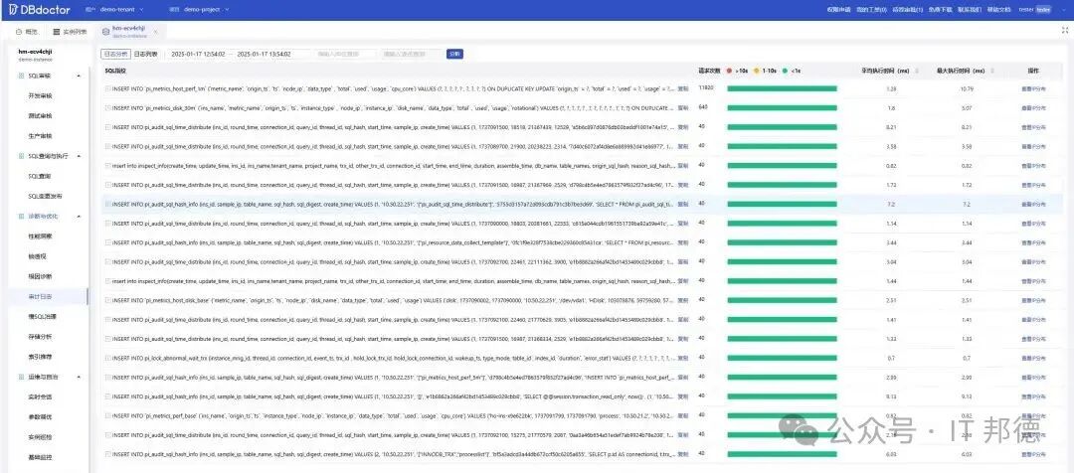Image resolution: width=1074 pixels, height=473 pixels.
Task: Toggle the green <1s legend dot
Action: click(x=785, y=71)
